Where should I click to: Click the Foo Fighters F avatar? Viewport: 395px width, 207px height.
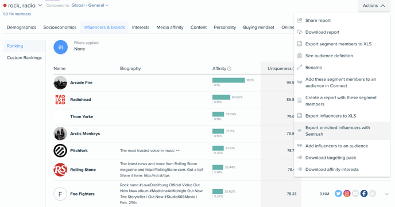pyautogui.click(x=60, y=194)
